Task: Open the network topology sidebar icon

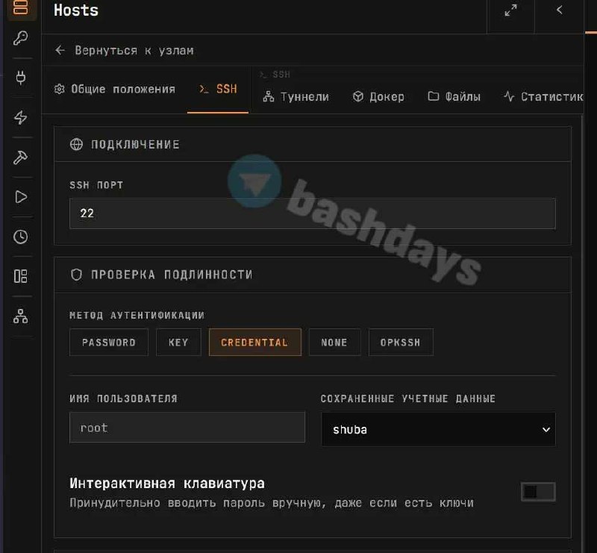Action: coord(21,316)
